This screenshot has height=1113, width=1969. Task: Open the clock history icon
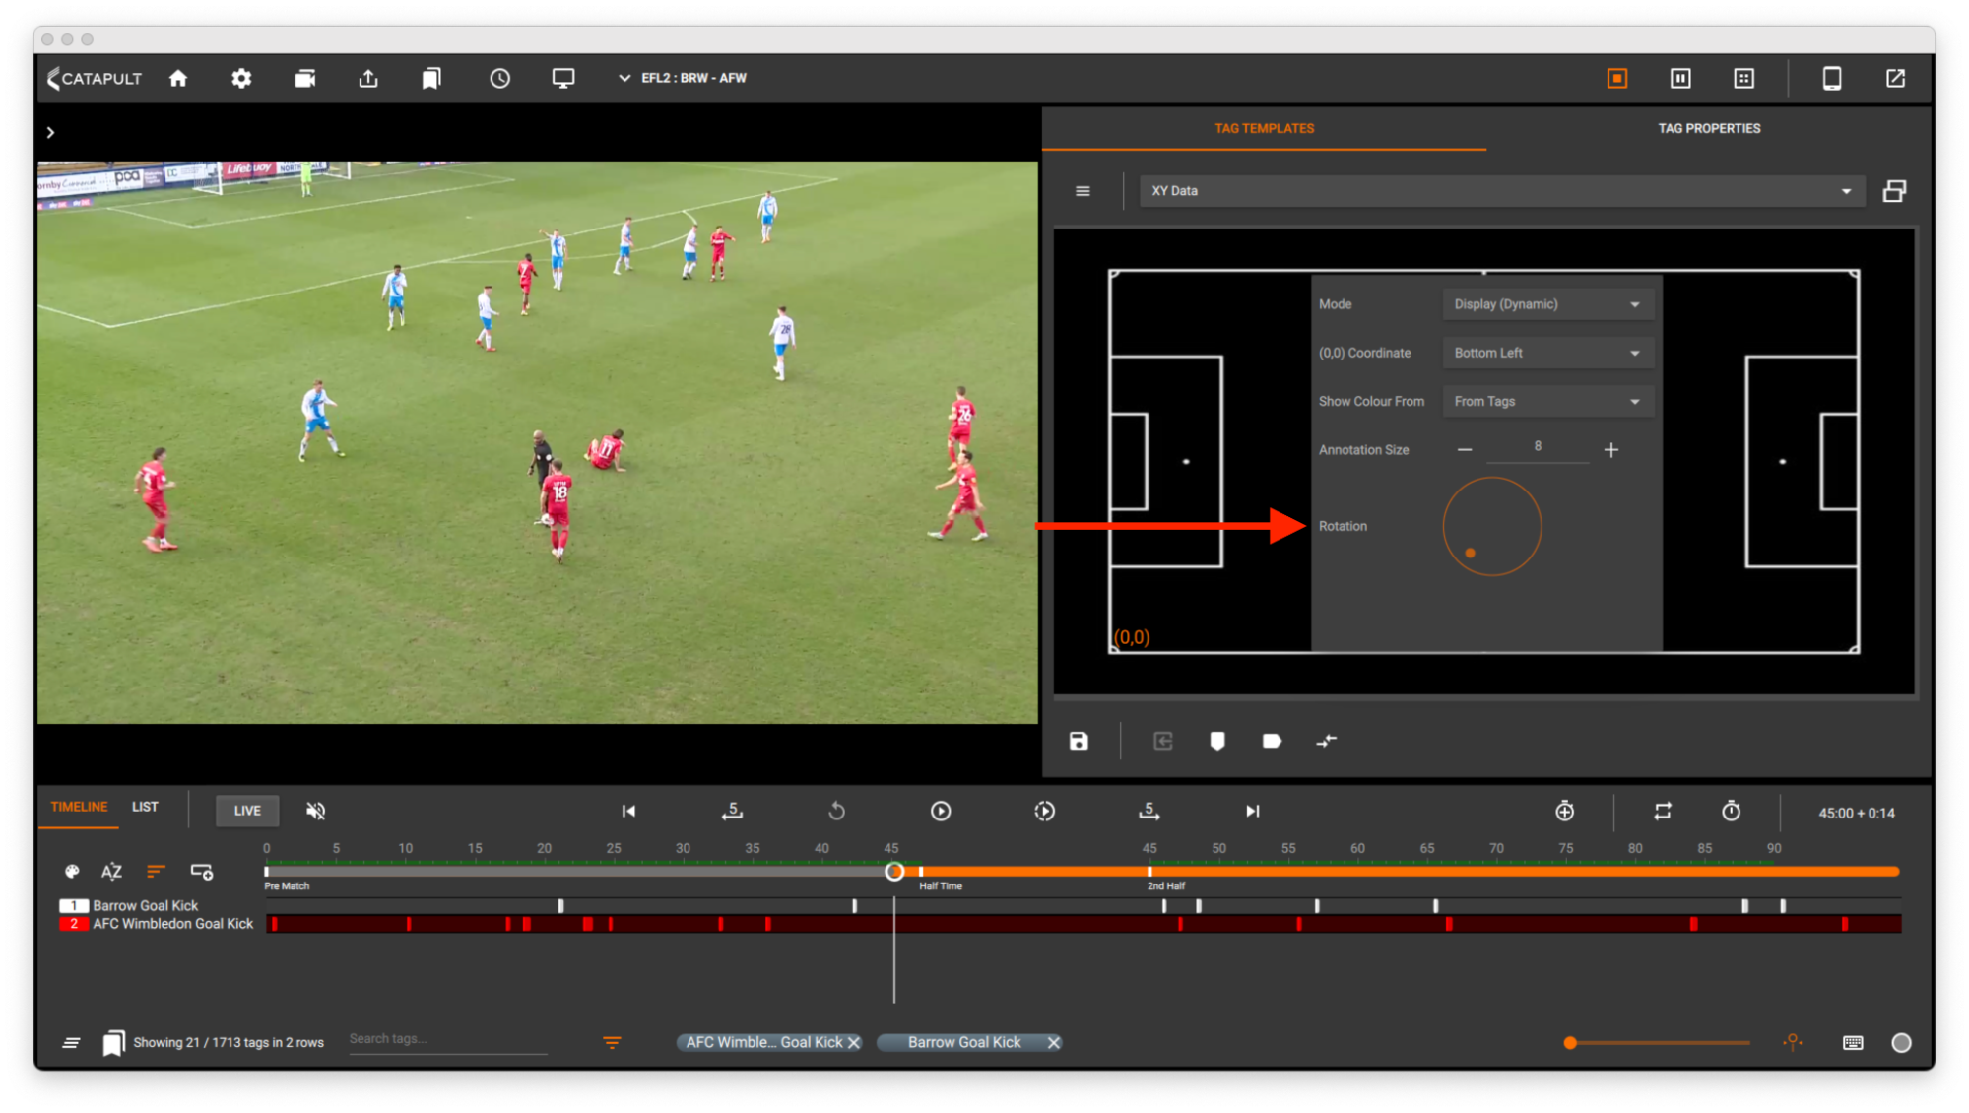(500, 78)
